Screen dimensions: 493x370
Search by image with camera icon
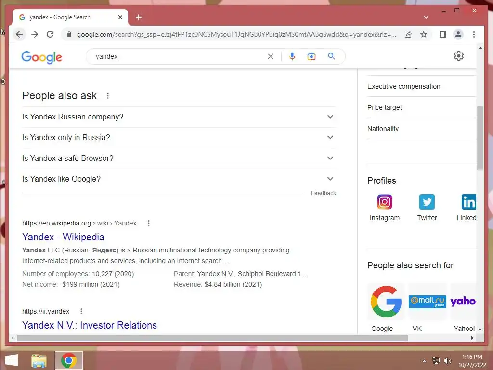(311, 56)
